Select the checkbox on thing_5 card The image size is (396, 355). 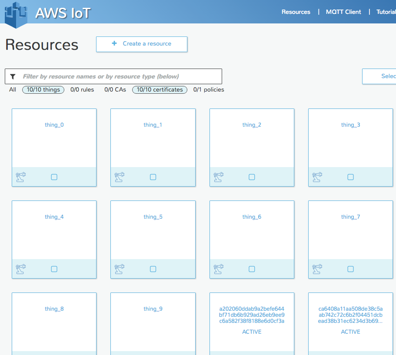[x=153, y=269]
